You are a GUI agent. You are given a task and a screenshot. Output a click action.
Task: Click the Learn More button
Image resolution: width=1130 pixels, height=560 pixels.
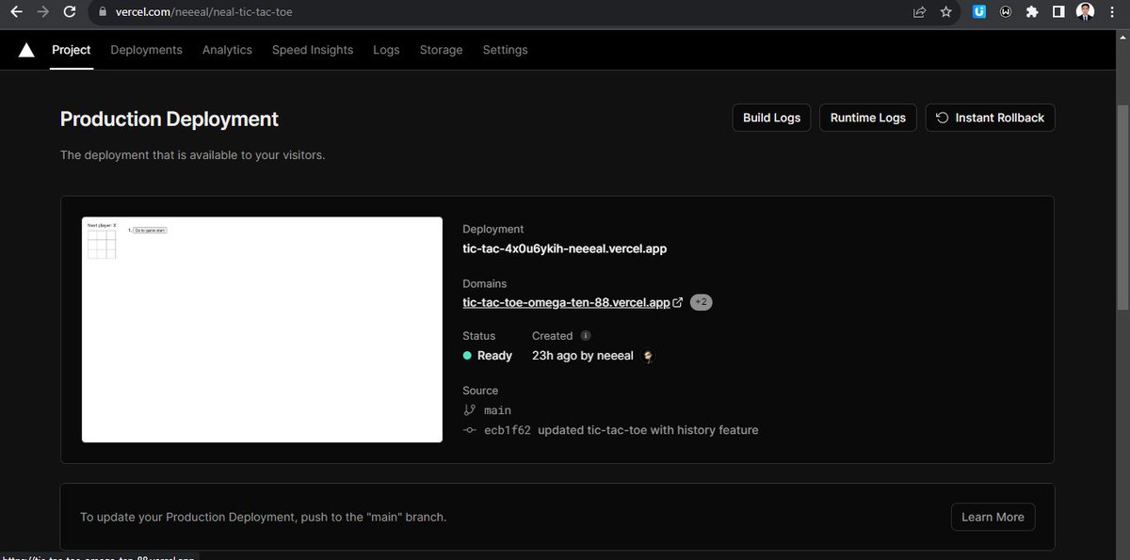[x=993, y=517]
